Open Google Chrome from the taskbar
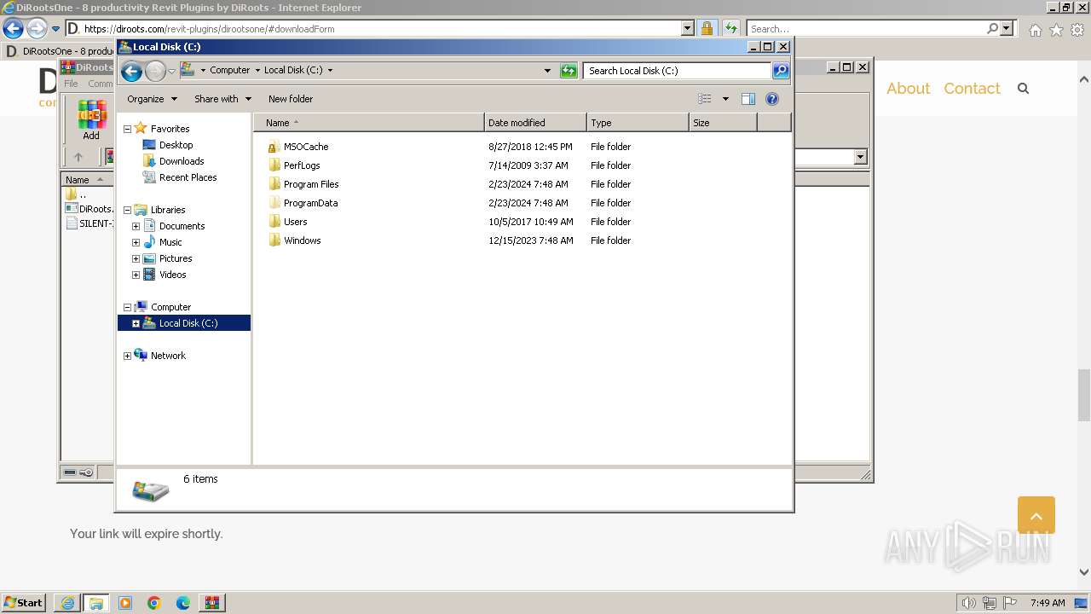The width and height of the screenshot is (1091, 614). (154, 603)
